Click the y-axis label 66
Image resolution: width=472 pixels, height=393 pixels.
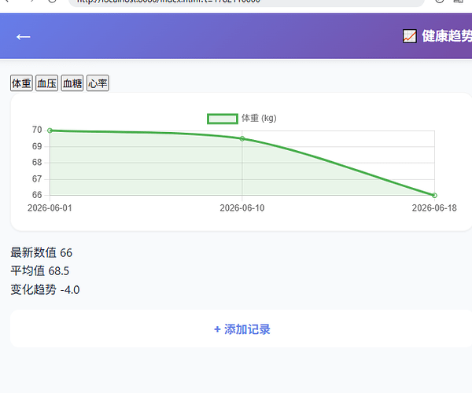(x=37, y=195)
